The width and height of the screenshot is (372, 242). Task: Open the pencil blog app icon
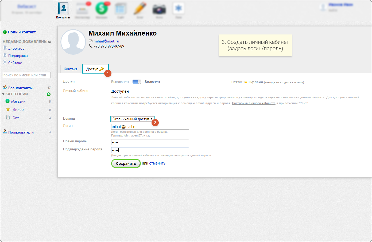140,8
